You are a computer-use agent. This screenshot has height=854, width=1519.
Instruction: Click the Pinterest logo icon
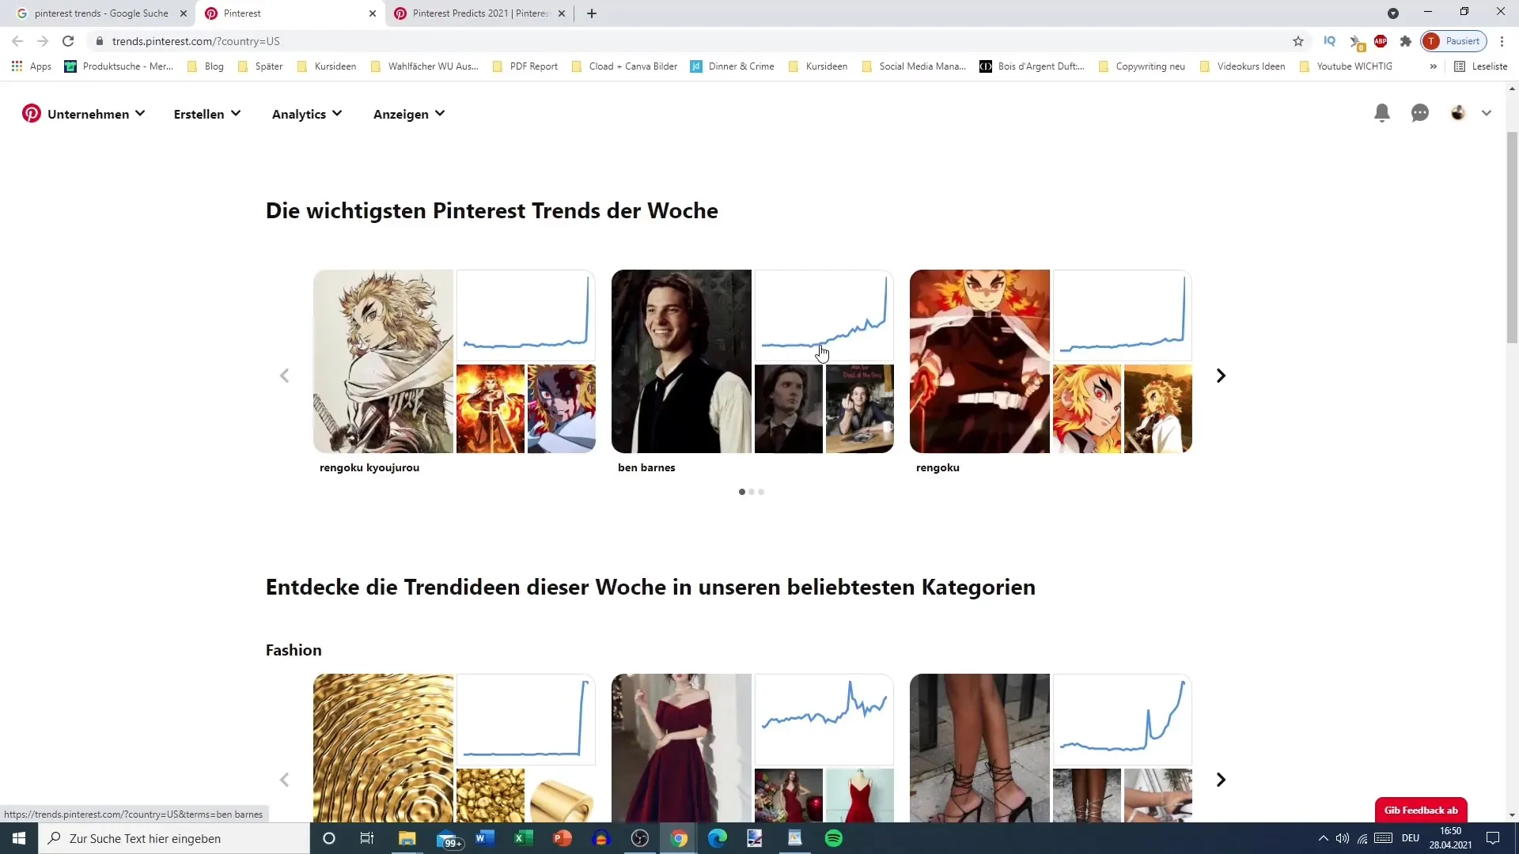[x=32, y=114]
